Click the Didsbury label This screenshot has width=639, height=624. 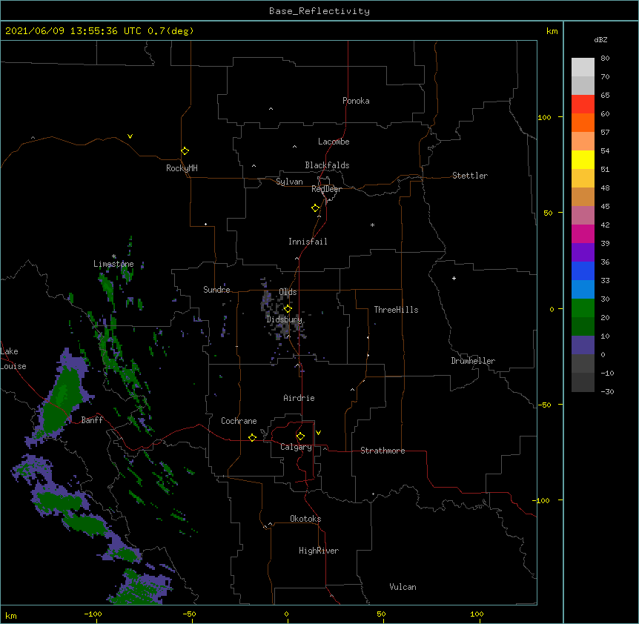(285, 319)
